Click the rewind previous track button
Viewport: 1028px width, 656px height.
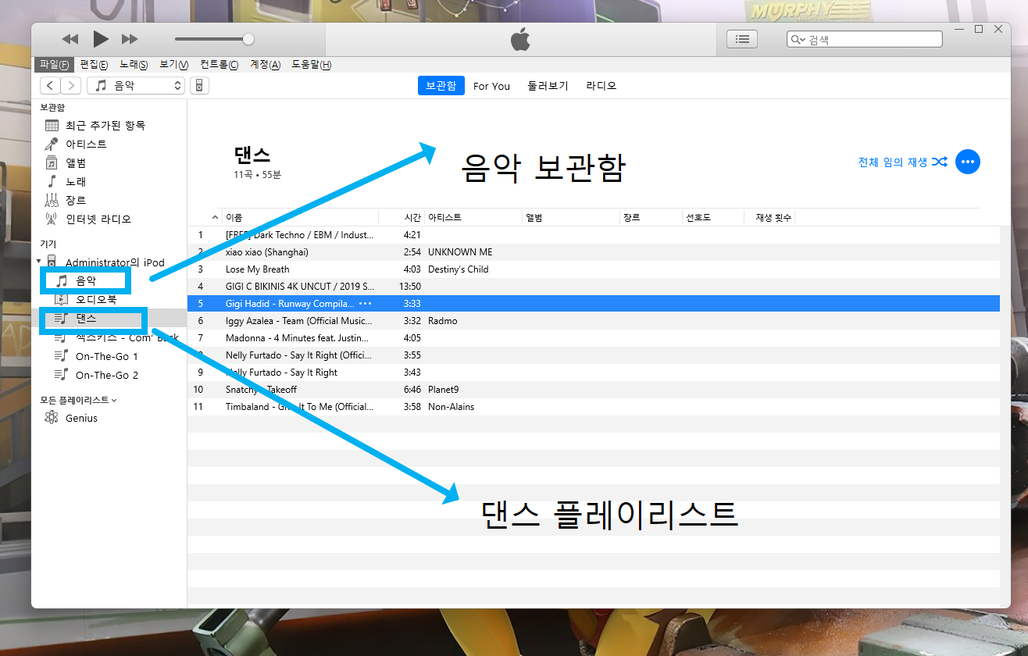(70, 39)
